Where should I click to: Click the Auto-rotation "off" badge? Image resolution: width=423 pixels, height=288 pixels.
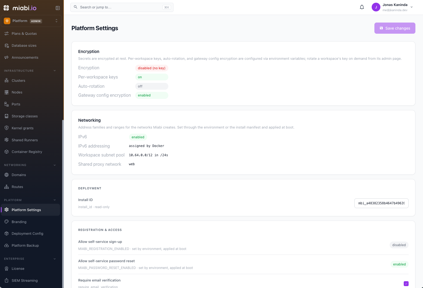click(152, 86)
